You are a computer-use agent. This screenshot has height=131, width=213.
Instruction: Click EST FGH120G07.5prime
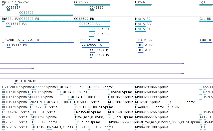[17, 87]
